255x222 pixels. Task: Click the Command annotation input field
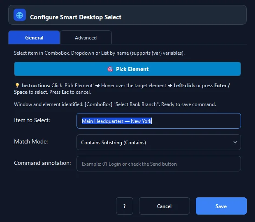pos(159,164)
